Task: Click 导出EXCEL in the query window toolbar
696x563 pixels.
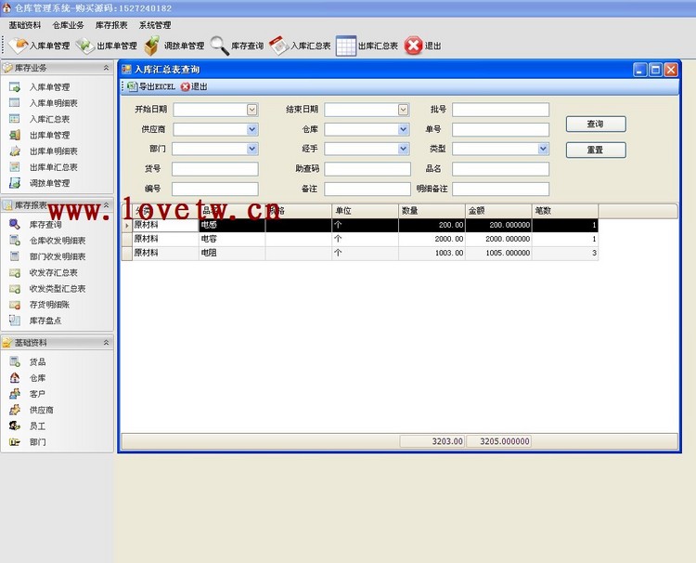Action: (151, 86)
